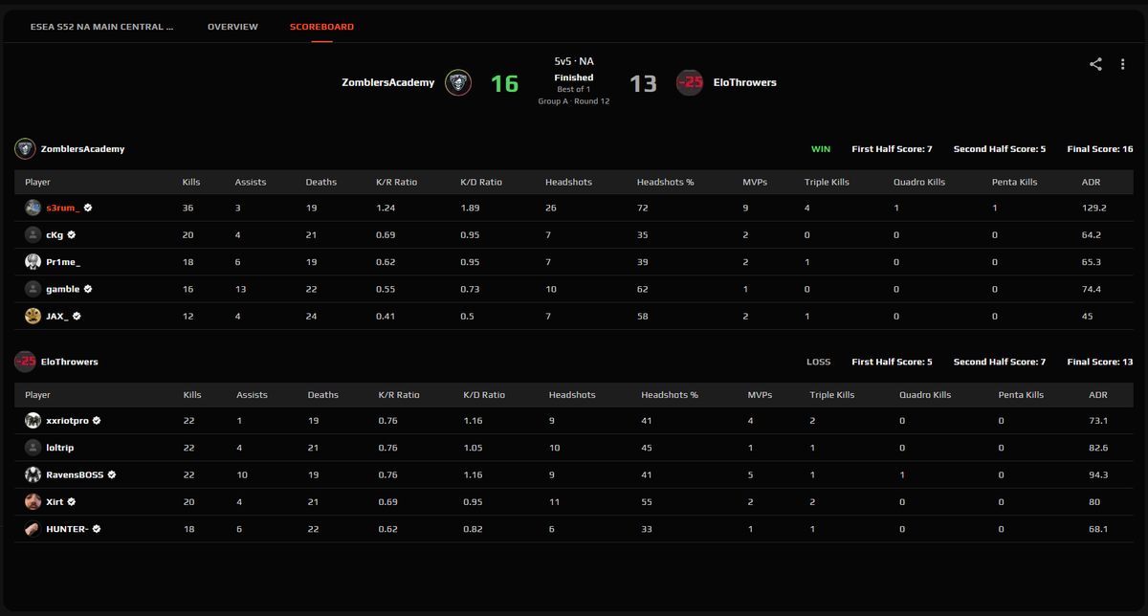Click cKg player avatar
Viewport: 1148px width, 616px height.
(x=33, y=234)
